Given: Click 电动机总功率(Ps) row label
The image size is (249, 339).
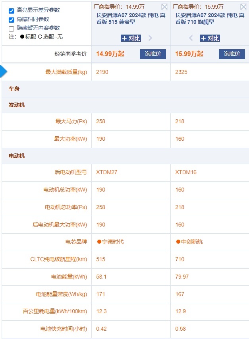Looking at the screenshot, I should tap(66, 207).
